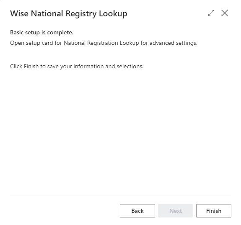Viewport: 241px width, 225px height.
Task: Click Finish to save the setup
Action: click(213, 211)
